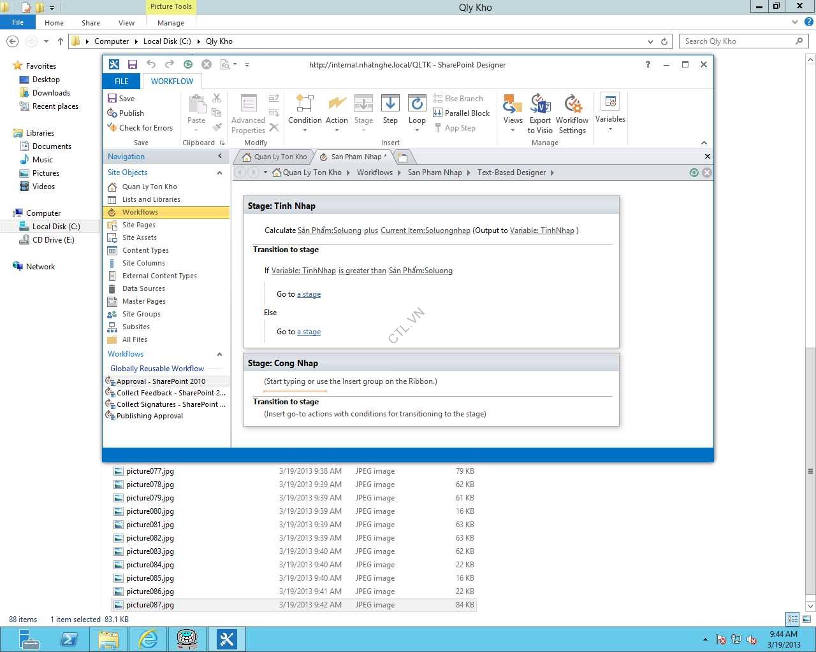This screenshot has height=652, width=816.
Task: Click the Publish workflow button
Action: 126,113
